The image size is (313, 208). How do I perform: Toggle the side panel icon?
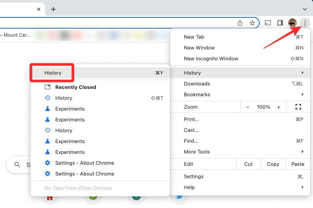pos(280,23)
